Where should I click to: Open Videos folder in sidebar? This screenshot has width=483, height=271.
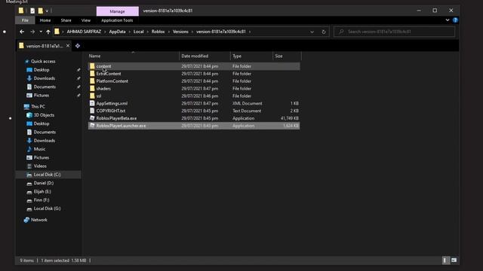click(40, 166)
